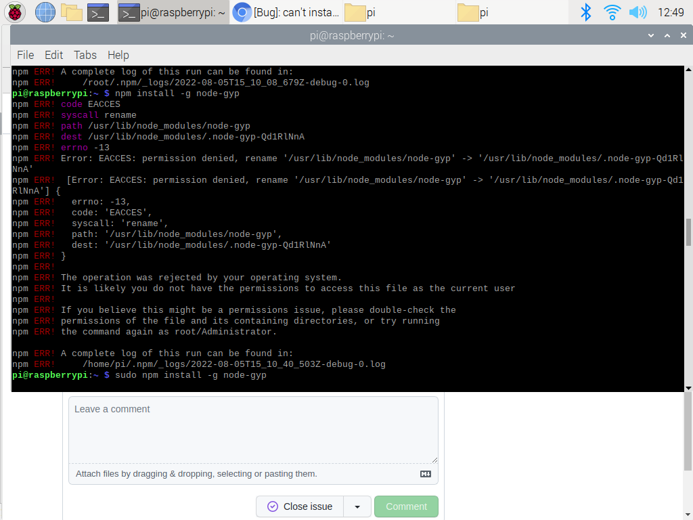Switch to first 'pi' folder window
This screenshot has width=693, height=520.
pos(398,12)
